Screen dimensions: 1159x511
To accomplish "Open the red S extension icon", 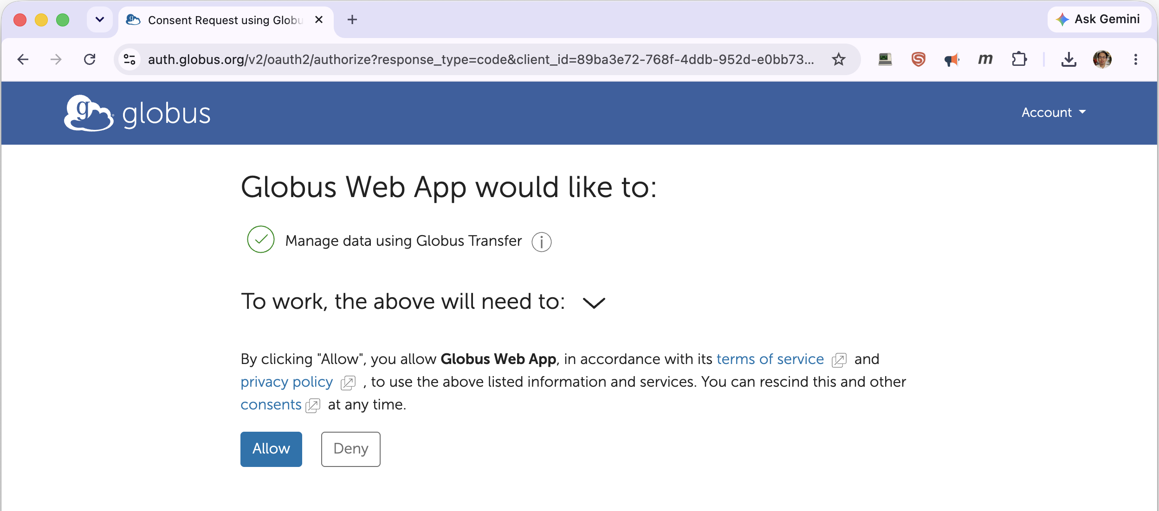I will pos(918,59).
